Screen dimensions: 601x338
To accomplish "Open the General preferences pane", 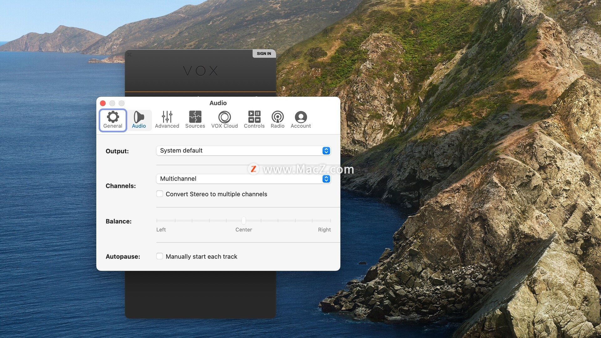I will (x=113, y=120).
